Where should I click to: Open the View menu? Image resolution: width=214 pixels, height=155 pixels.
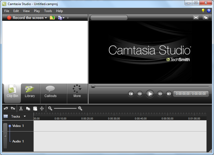coord(26,11)
